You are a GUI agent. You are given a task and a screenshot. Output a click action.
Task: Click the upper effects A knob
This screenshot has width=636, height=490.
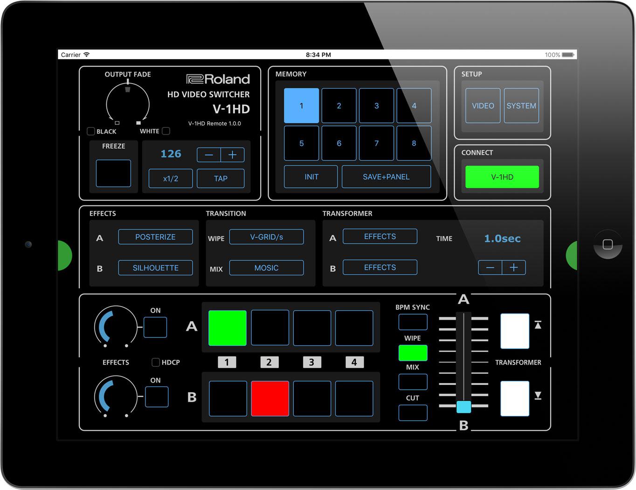[x=116, y=327]
